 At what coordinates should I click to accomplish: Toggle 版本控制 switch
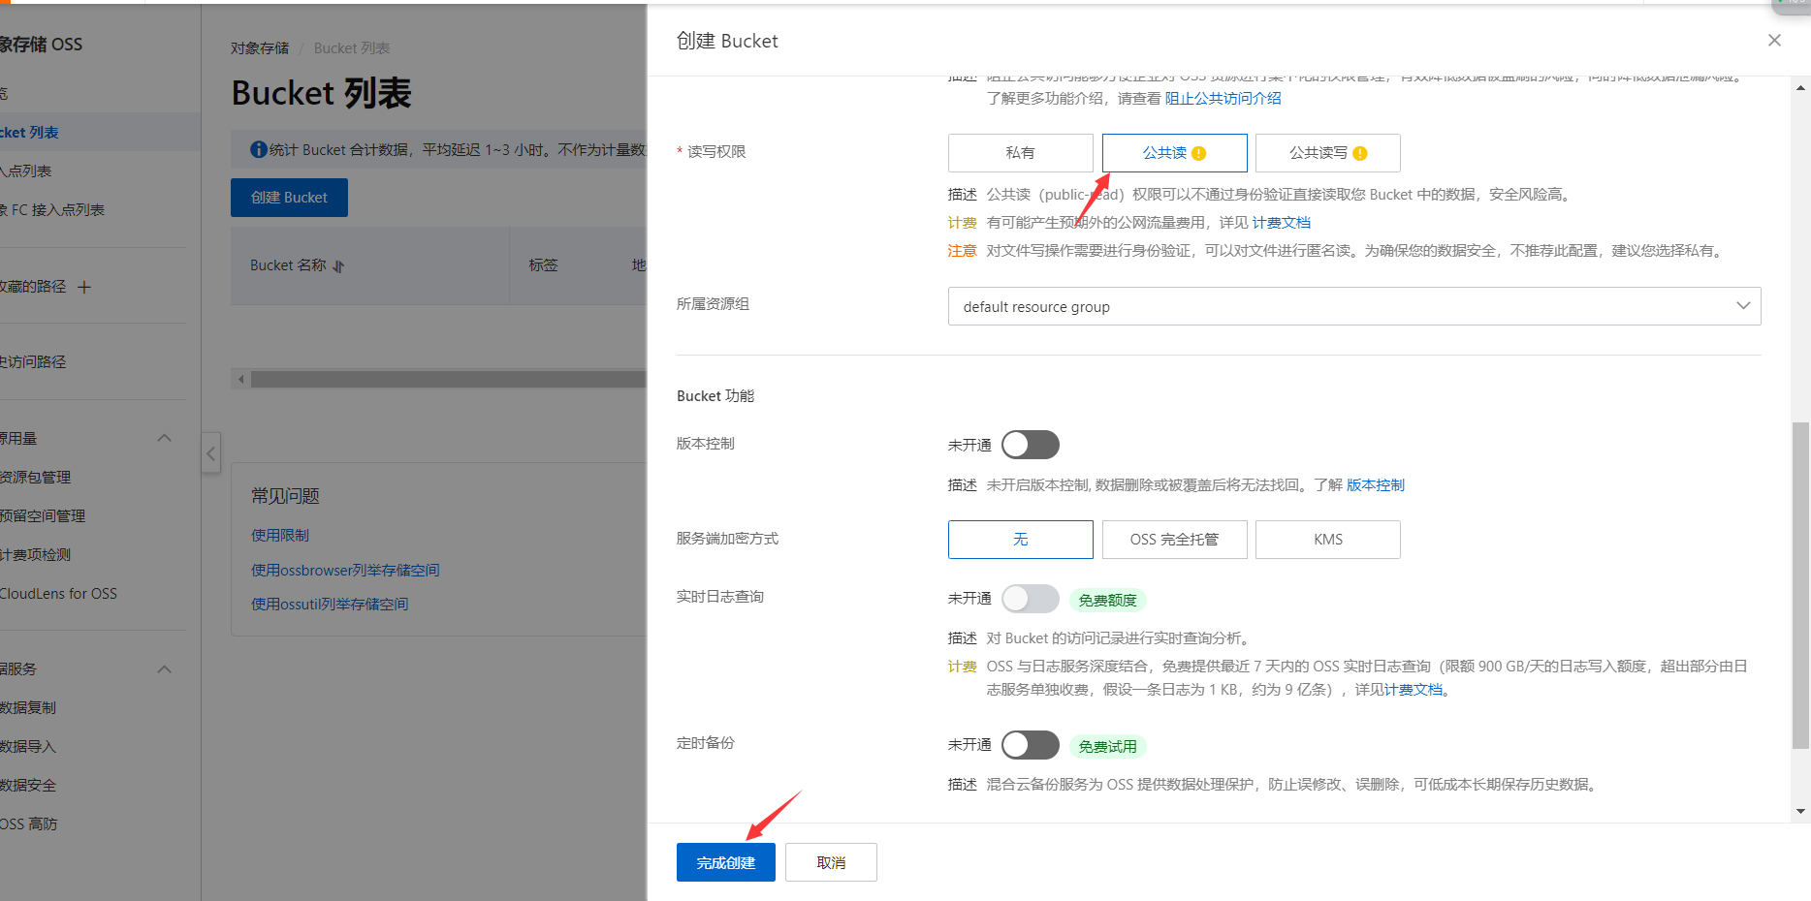[x=1031, y=445]
